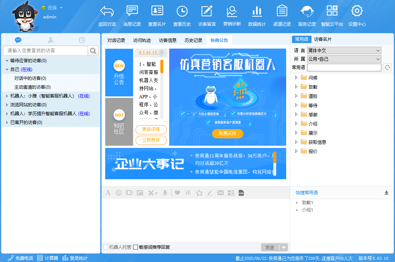This screenshot has height=262, width=395.
Task: Open the emoji picker in chat toolbar
Action: click(119, 192)
